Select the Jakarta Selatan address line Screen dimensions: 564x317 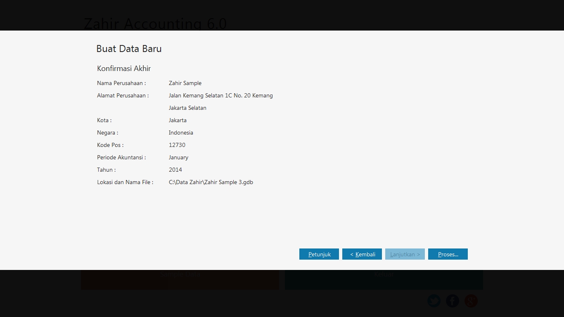[x=187, y=108]
